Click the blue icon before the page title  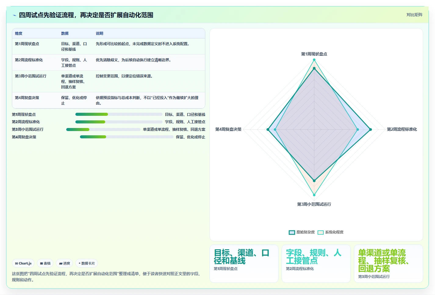click(14, 15)
